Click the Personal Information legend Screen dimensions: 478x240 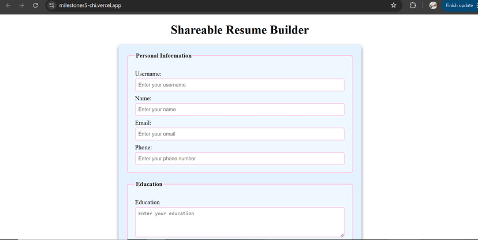coord(164,56)
